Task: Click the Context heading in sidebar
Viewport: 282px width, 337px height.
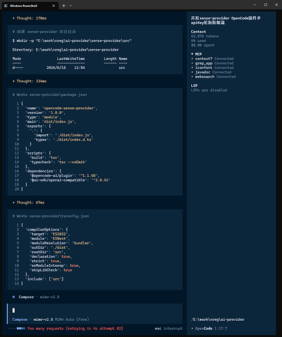Action: (x=199, y=32)
